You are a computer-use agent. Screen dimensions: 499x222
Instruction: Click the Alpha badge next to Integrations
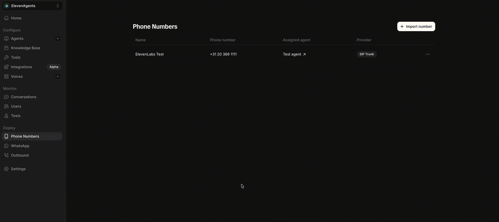pyautogui.click(x=54, y=67)
